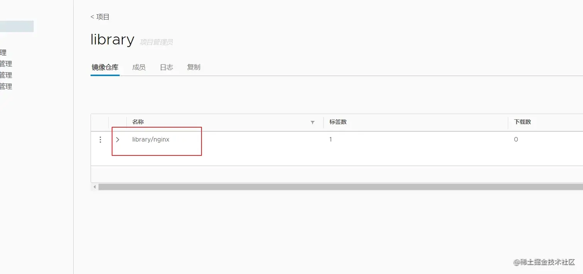Click the horizontal scrollbar track under the table
Viewport: 583px width, 274px height.
(x=340, y=187)
